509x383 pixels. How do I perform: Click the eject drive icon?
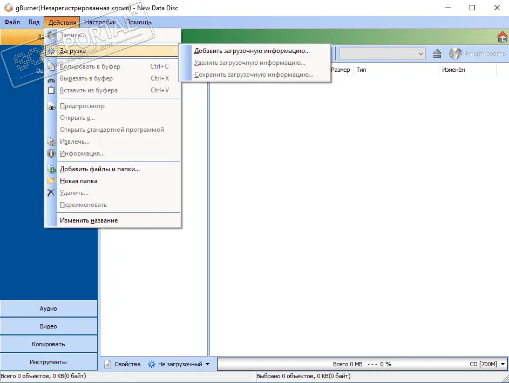437,53
